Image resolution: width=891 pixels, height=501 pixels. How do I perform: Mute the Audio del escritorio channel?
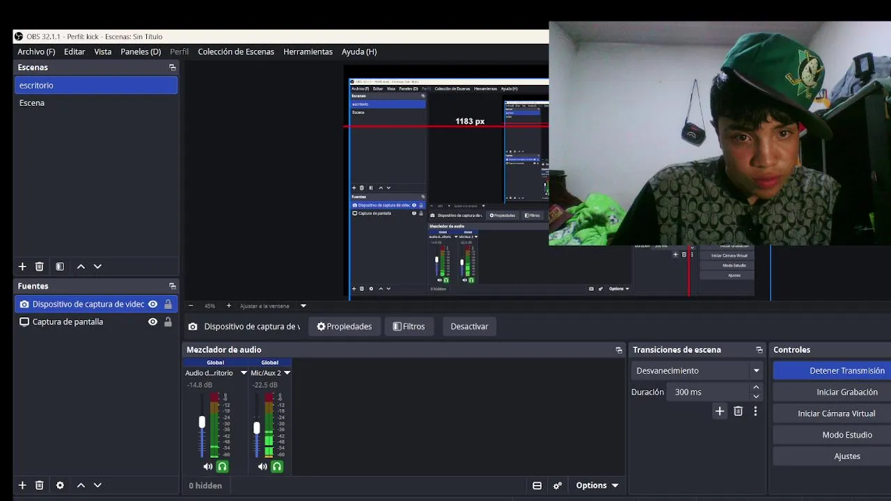[x=207, y=466]
